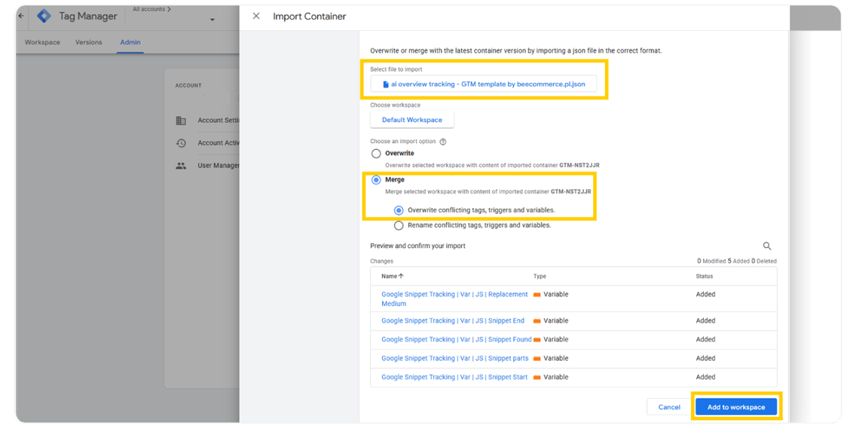This screenshot has height=428, width=856.
Task: Open the search icon in preview changes
Action: [767, 246]
